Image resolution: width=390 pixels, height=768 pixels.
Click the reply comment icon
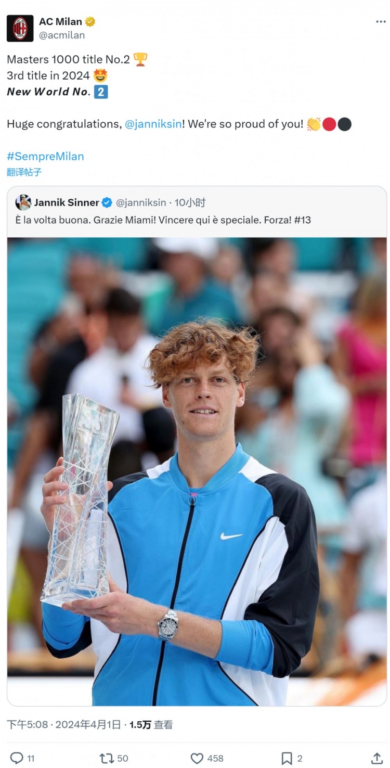[x=17, y=758]
